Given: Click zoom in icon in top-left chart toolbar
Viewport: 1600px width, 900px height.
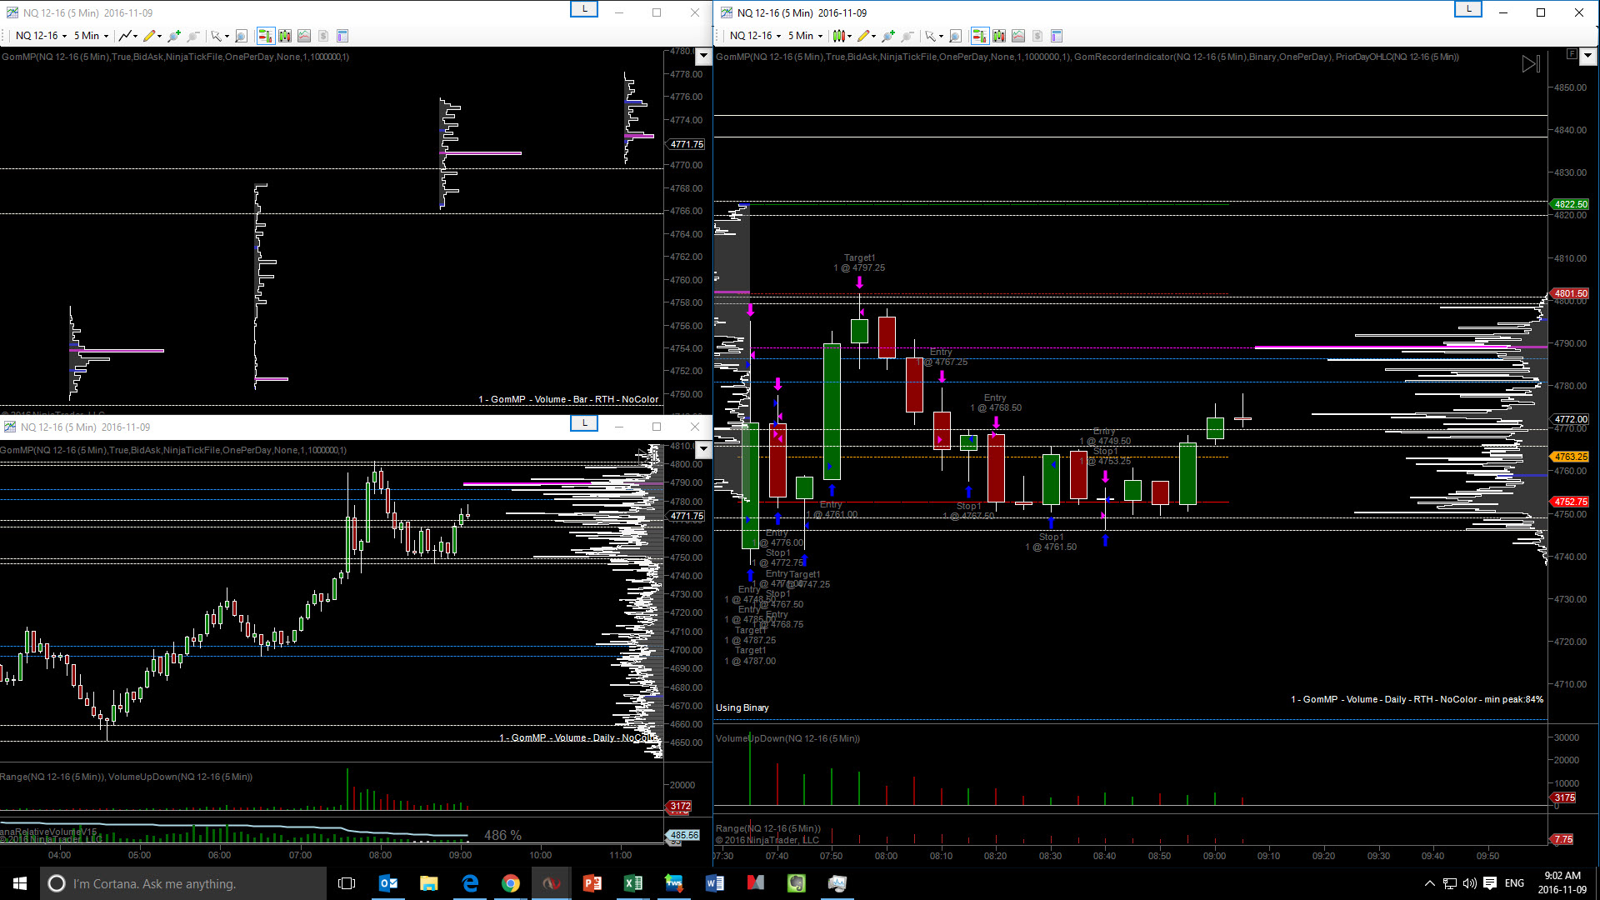Looking at the screenshot, I should tap(174, 36).
